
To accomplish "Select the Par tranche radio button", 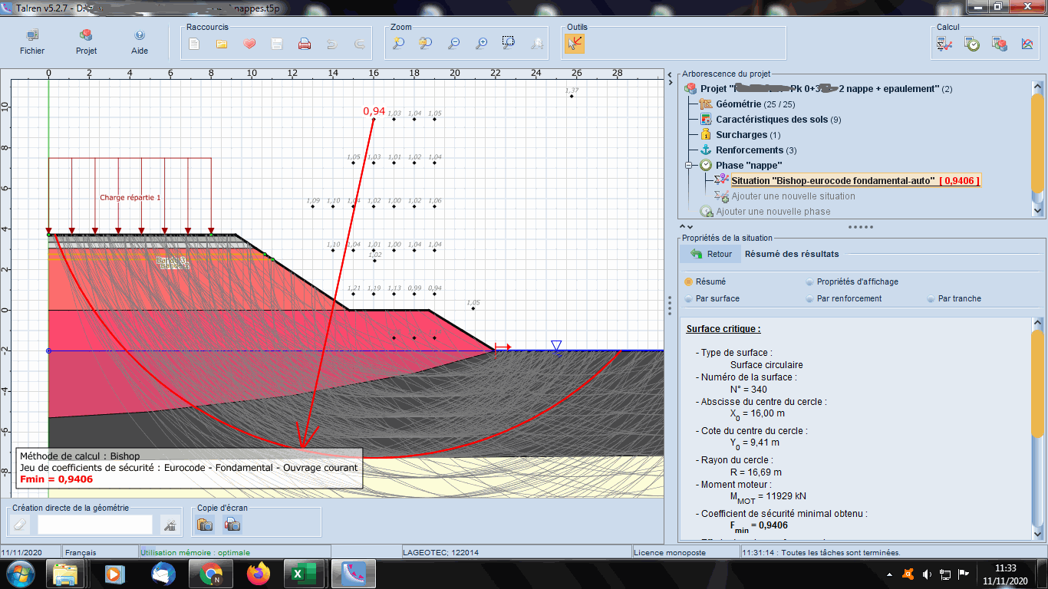I will coord(931,298).
